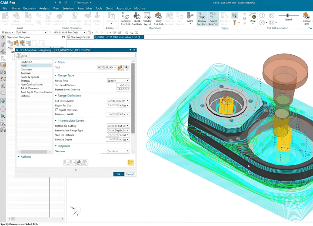313x226 pixels.
Task: Open the Range Type dropdown
Action: point(118,81)
